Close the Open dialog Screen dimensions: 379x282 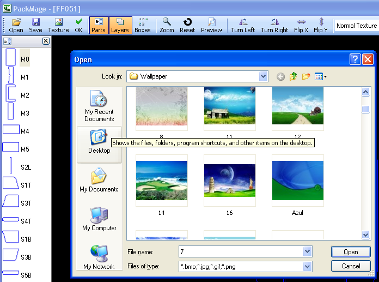point(368,59)
